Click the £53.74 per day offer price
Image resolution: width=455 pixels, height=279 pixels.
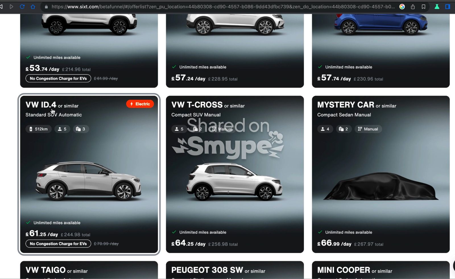(x=42, y=68)
